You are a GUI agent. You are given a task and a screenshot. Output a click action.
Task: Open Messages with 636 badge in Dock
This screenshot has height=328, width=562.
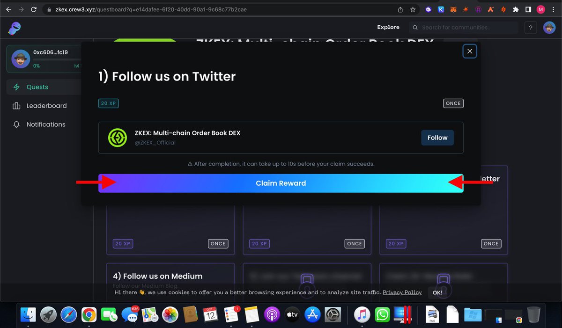[130, 314]
